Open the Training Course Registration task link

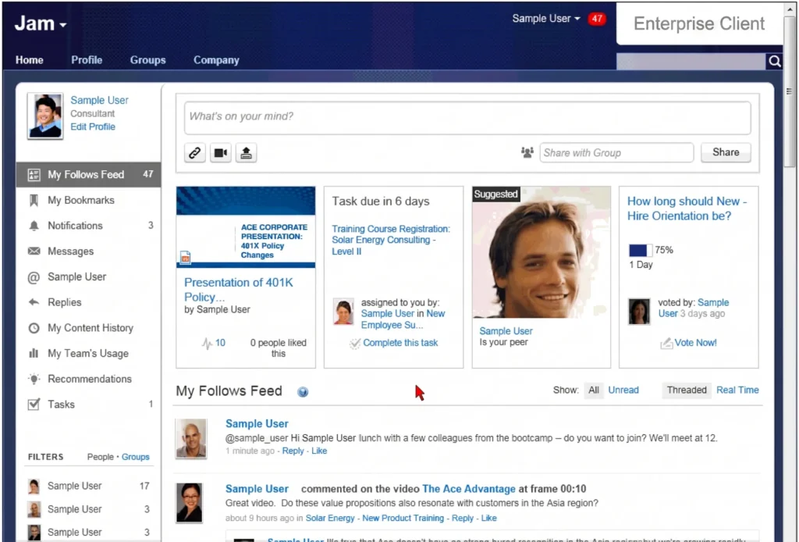(x=391, y=241)
